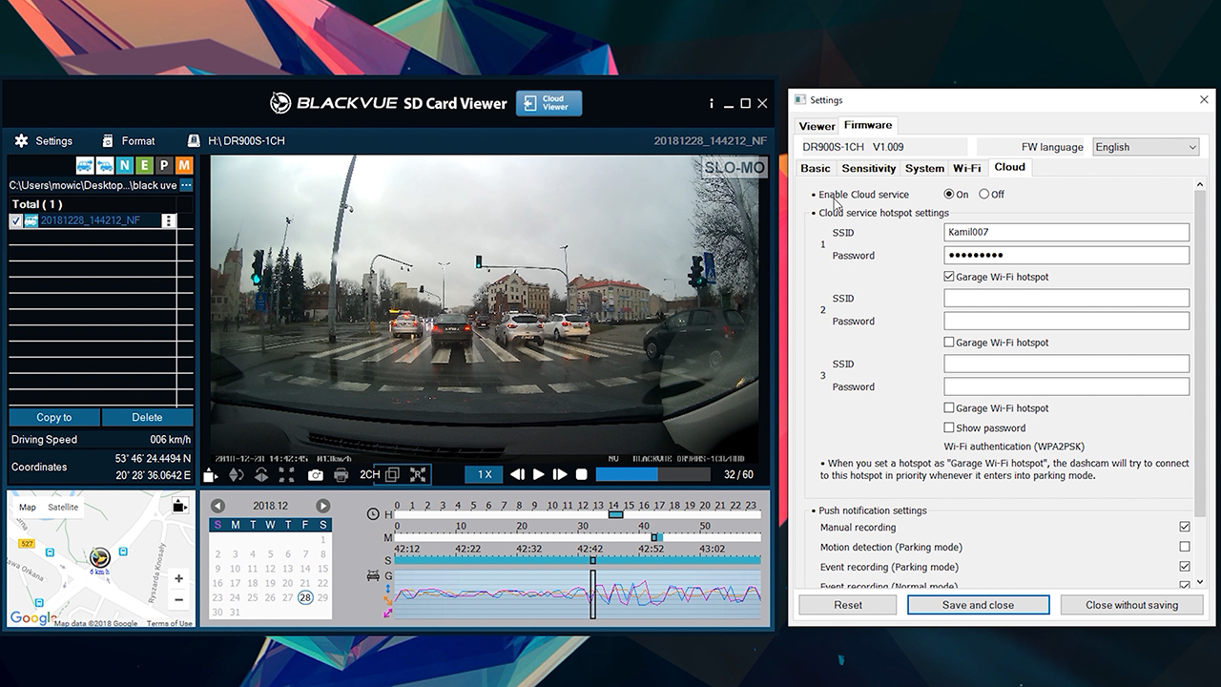Screen dimensions: 1221x687
Task: Go to previous month in calendar
Action: coord(217,506)
